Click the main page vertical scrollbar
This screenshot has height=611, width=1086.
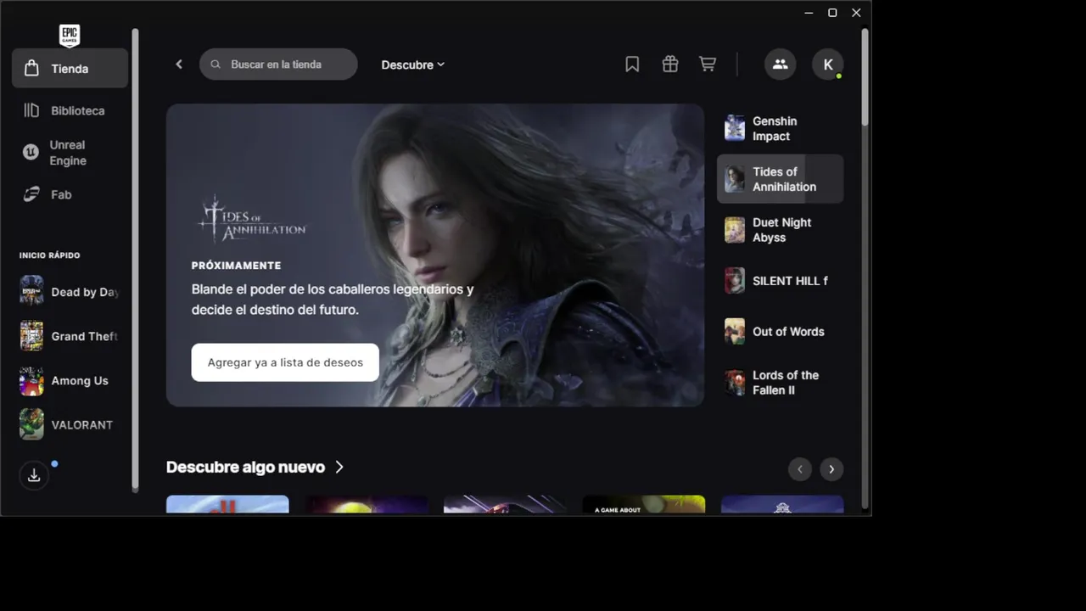pos(865,76)
